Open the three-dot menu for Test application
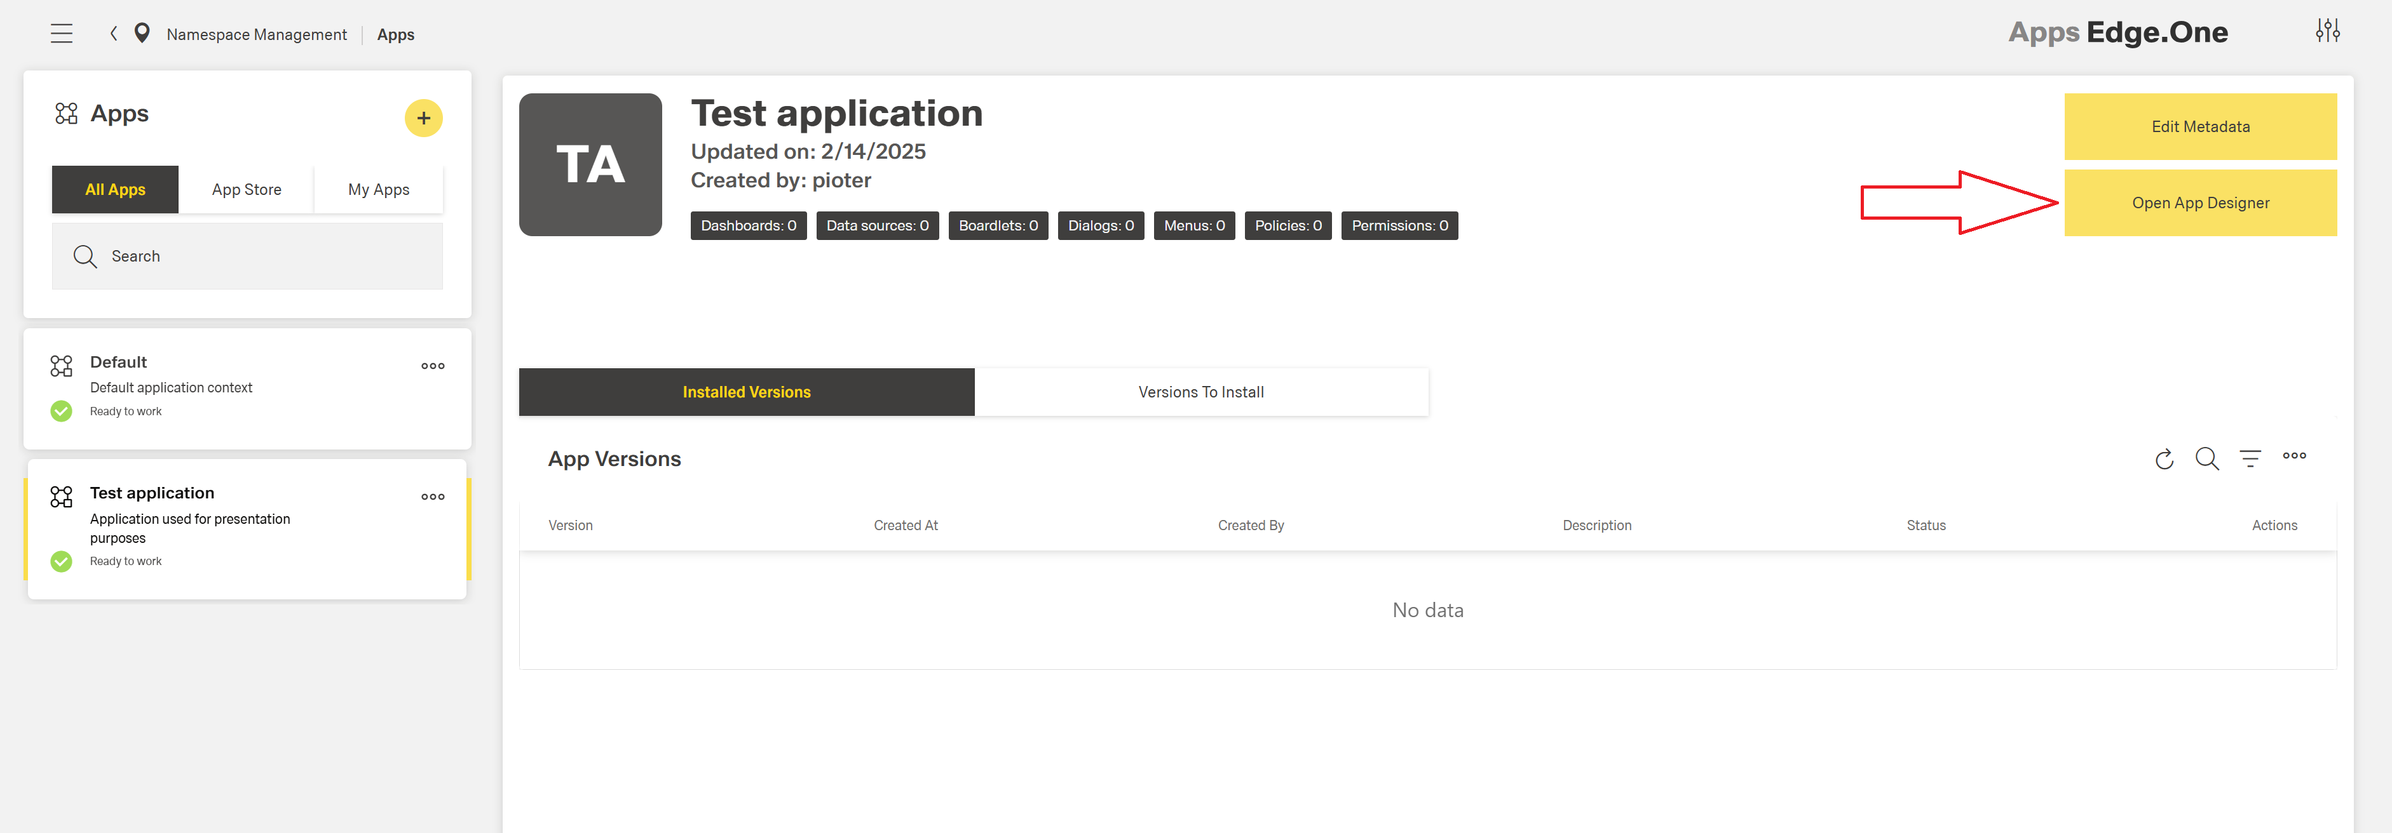The width and height of the screenshot is (2392, 833). click(x=433, y=496)
